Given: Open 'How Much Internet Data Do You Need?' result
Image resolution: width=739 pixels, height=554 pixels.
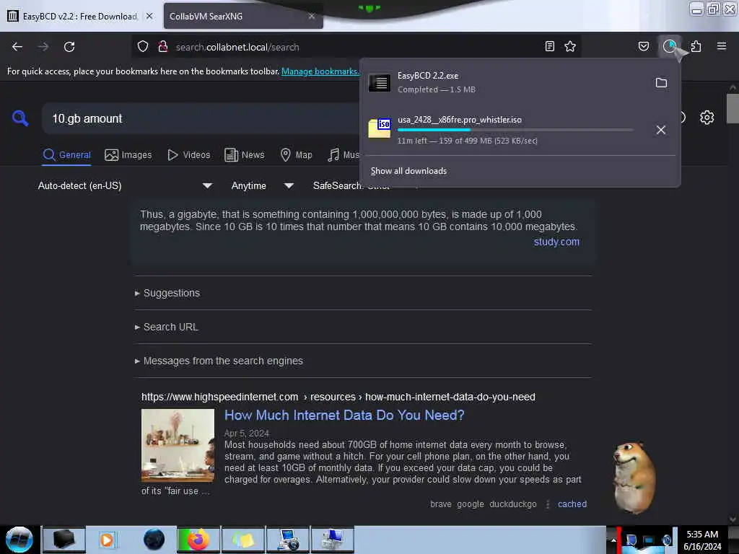Looking at the screenshot, I should point(344,415).
